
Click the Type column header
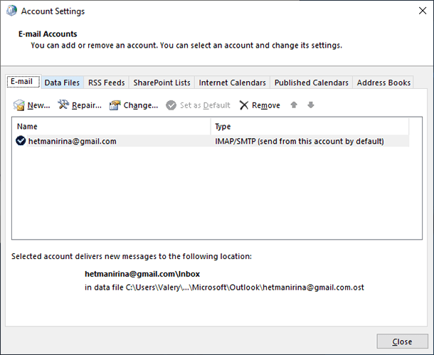click(309, 127)
